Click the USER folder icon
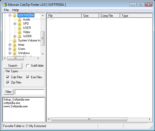Viewport: 155px width, 131px height. point(20,28)
